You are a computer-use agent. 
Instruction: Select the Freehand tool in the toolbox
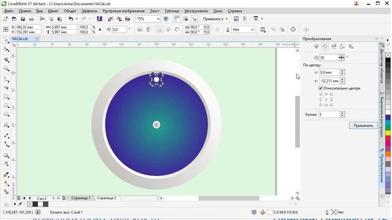pyautogui.click(x=6, y=80)
